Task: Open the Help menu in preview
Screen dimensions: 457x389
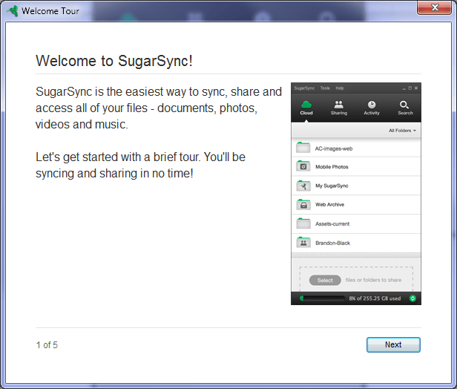Action: [340, 88]
